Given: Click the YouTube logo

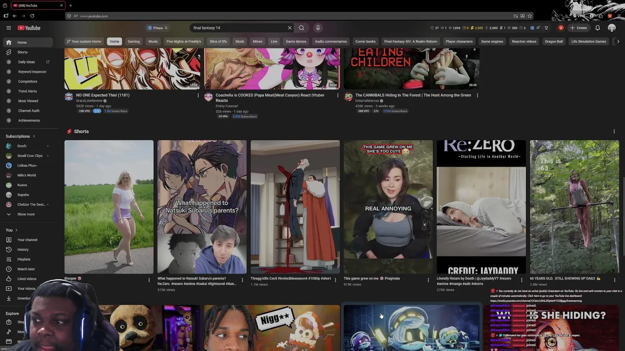Looking at the screenshot, I should point(29,28).
